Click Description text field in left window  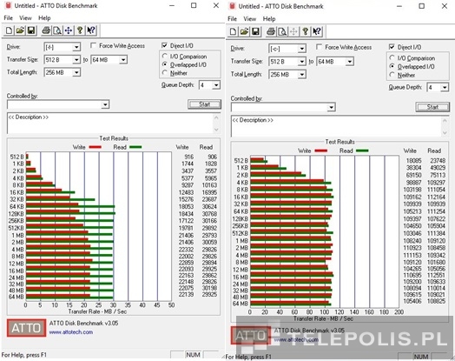110,124
